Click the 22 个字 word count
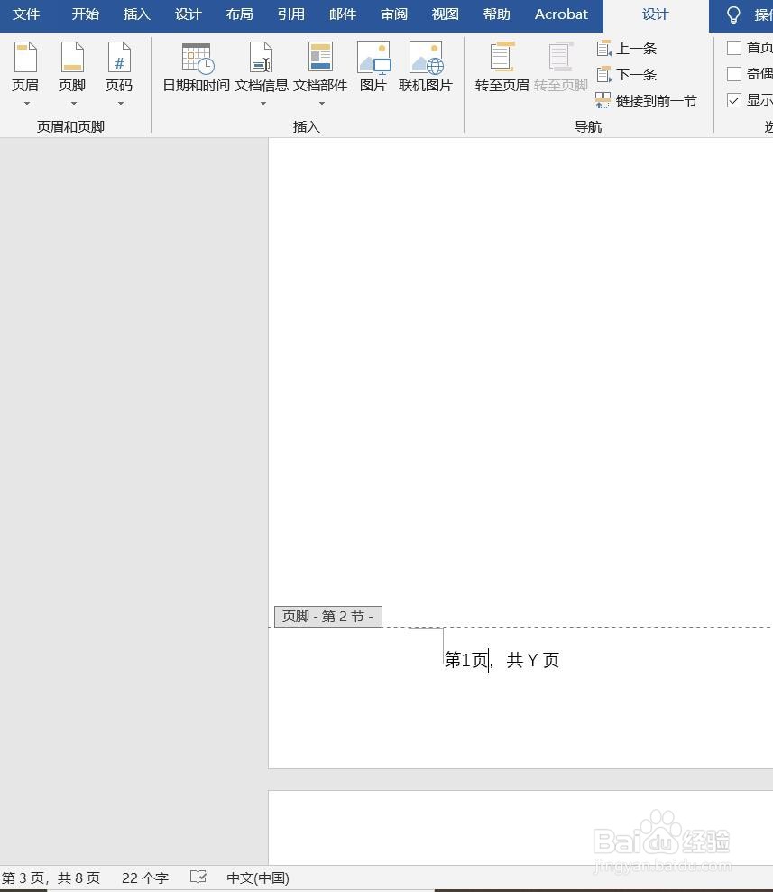773x892 pixels. pos(145,878)
